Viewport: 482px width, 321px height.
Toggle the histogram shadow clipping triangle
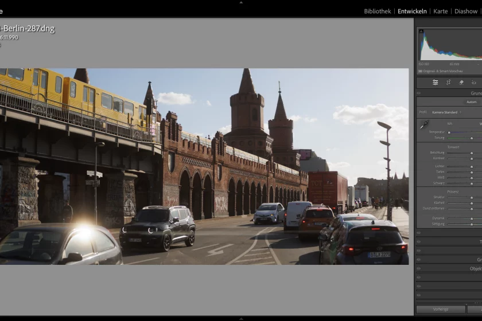click(421, 31)
